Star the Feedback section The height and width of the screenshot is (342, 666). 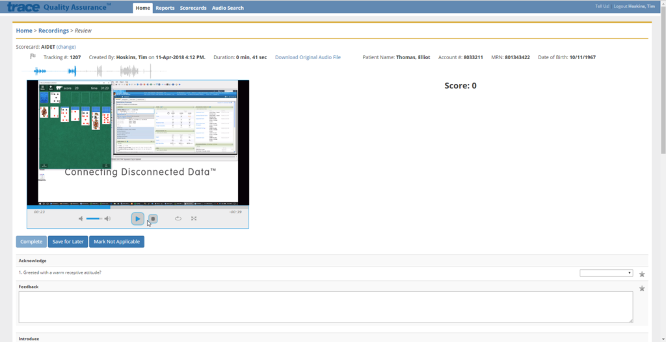[642, 289]
